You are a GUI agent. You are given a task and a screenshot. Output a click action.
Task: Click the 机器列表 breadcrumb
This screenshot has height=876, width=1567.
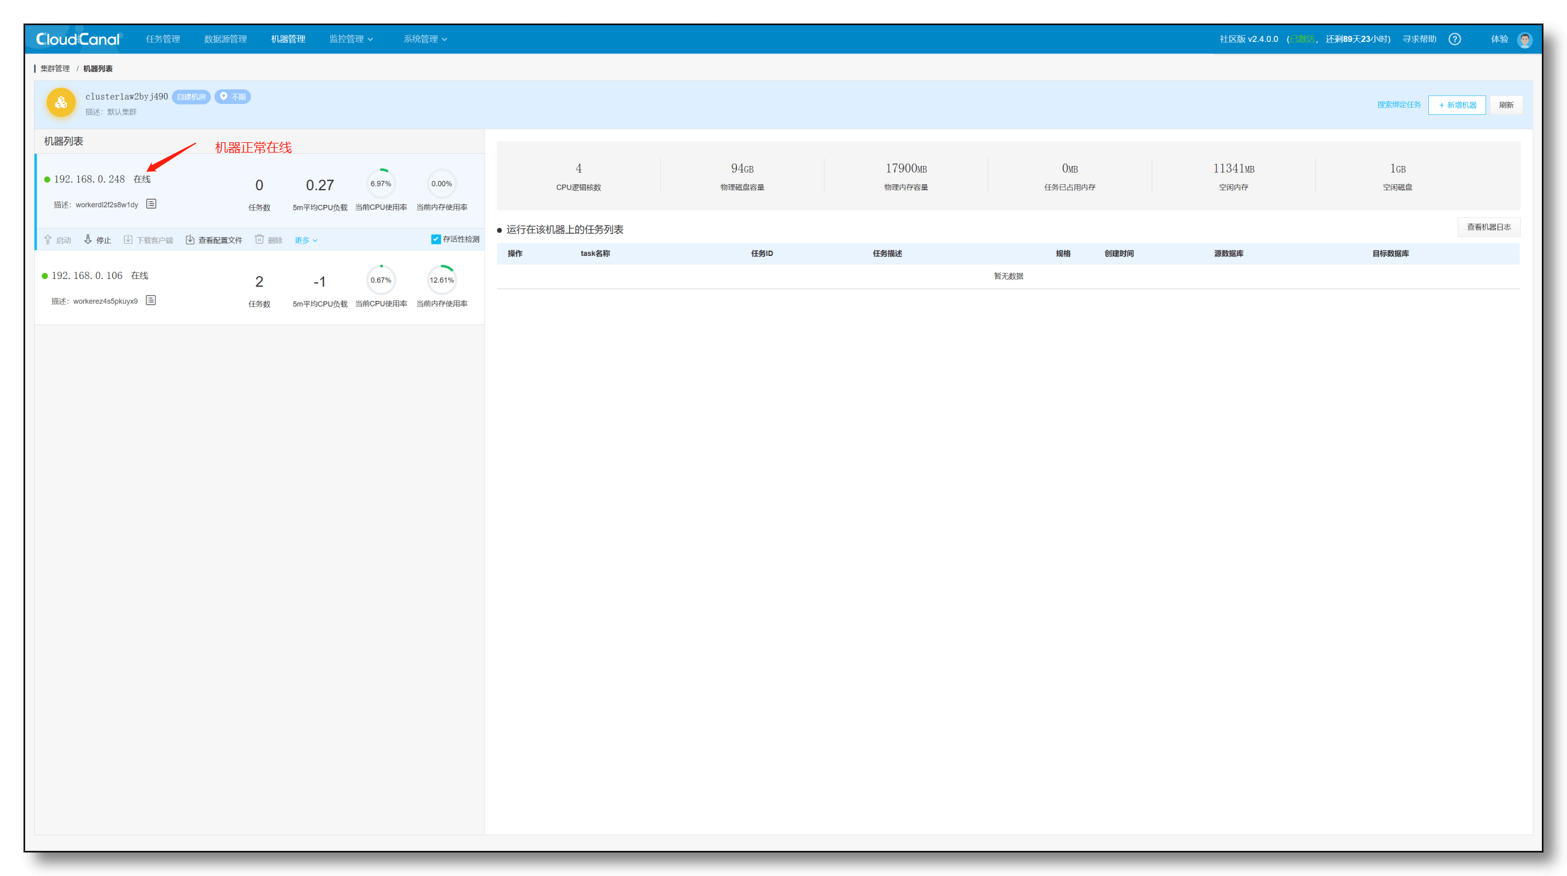[98, 69]
